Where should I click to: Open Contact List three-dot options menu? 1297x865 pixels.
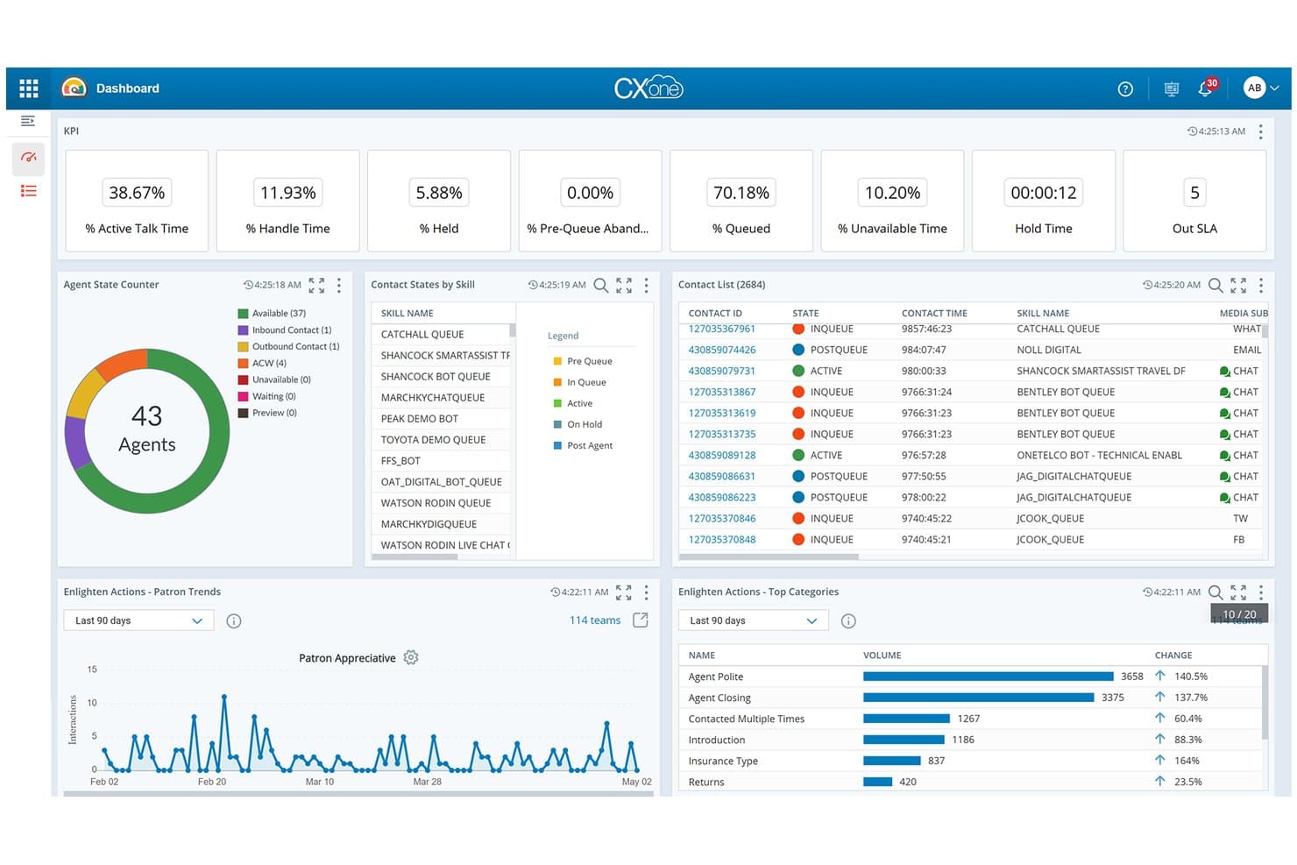pos(1261,285)
